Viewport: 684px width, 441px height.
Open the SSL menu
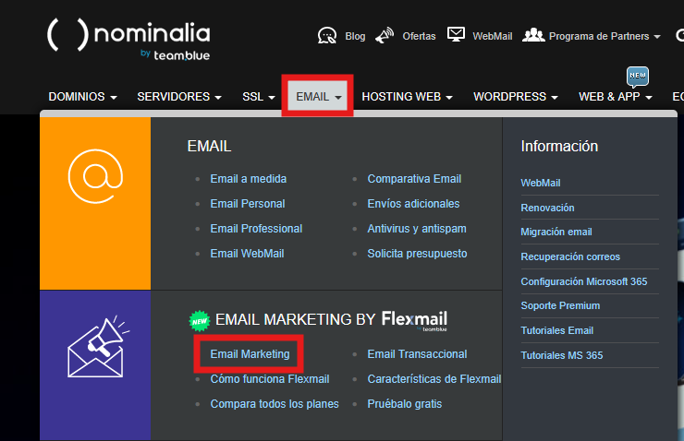(x=259, y=97)
